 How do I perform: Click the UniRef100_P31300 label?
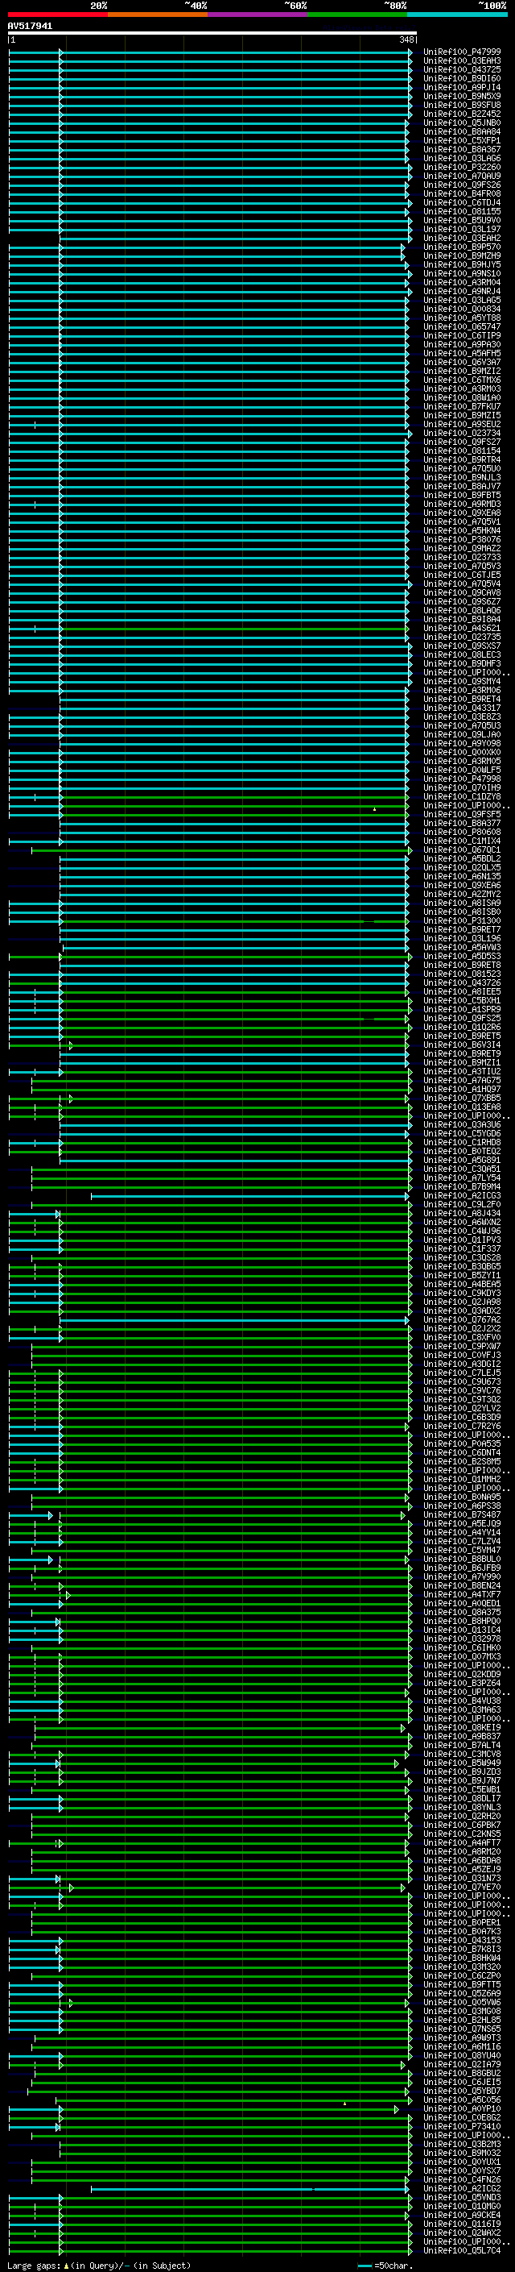click(462, 920)
